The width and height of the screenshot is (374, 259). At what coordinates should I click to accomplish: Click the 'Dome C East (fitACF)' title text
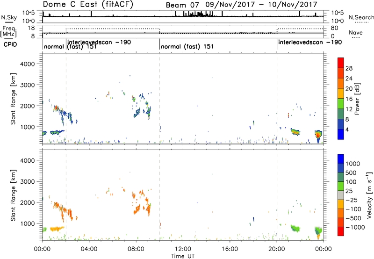(88, 4)
